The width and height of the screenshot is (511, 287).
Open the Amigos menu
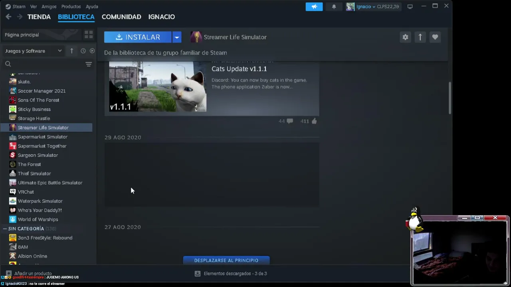coord(49,6)
